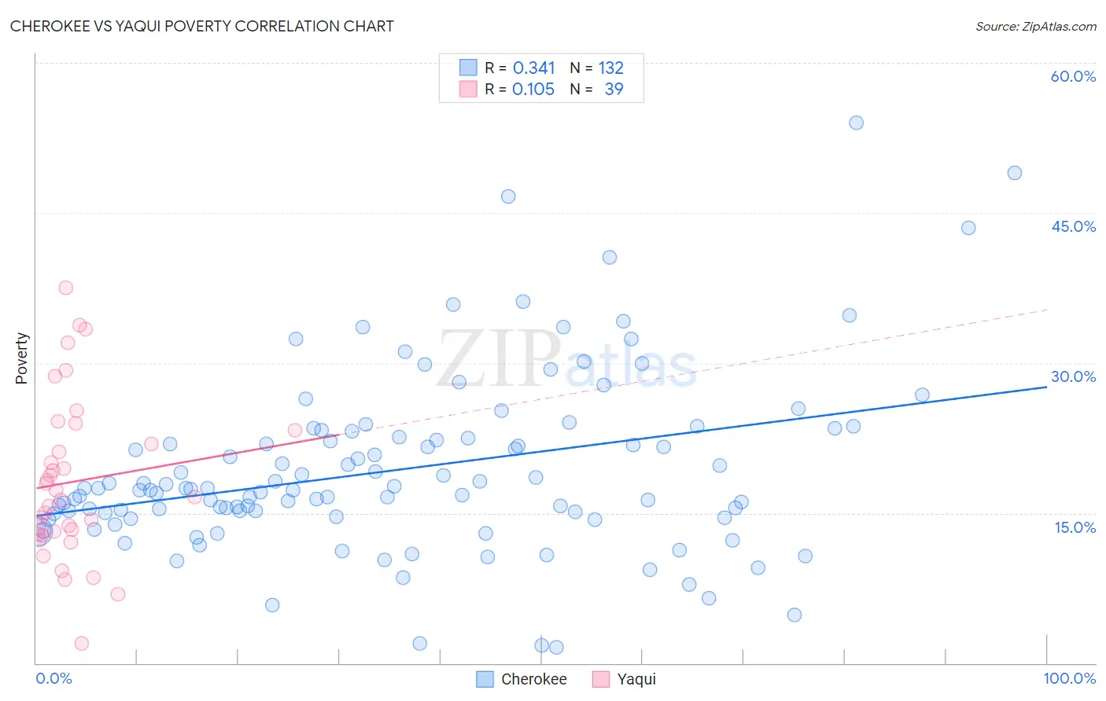
Task: Select the highest blue data point near 55%
Action: 857,123
